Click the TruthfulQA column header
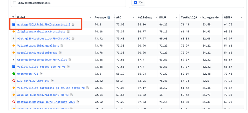This screenshot has width=248, height=113. pyautogui.click(x=189, y=18)
